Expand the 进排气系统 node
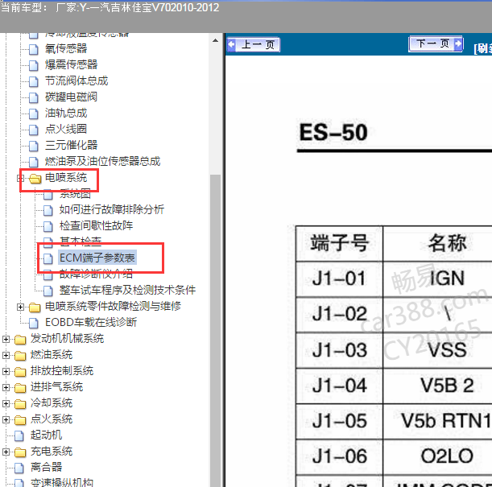Viewport: 492px width, 487px height. click(x=6, y=387)
